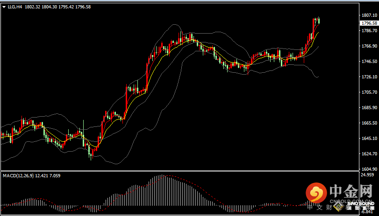
Task: Click the highlighted current price tag 1796.58
Action: coord(369,23)
